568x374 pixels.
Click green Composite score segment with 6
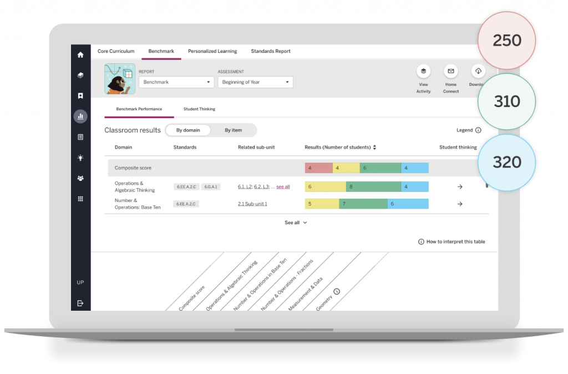(381, 168)
